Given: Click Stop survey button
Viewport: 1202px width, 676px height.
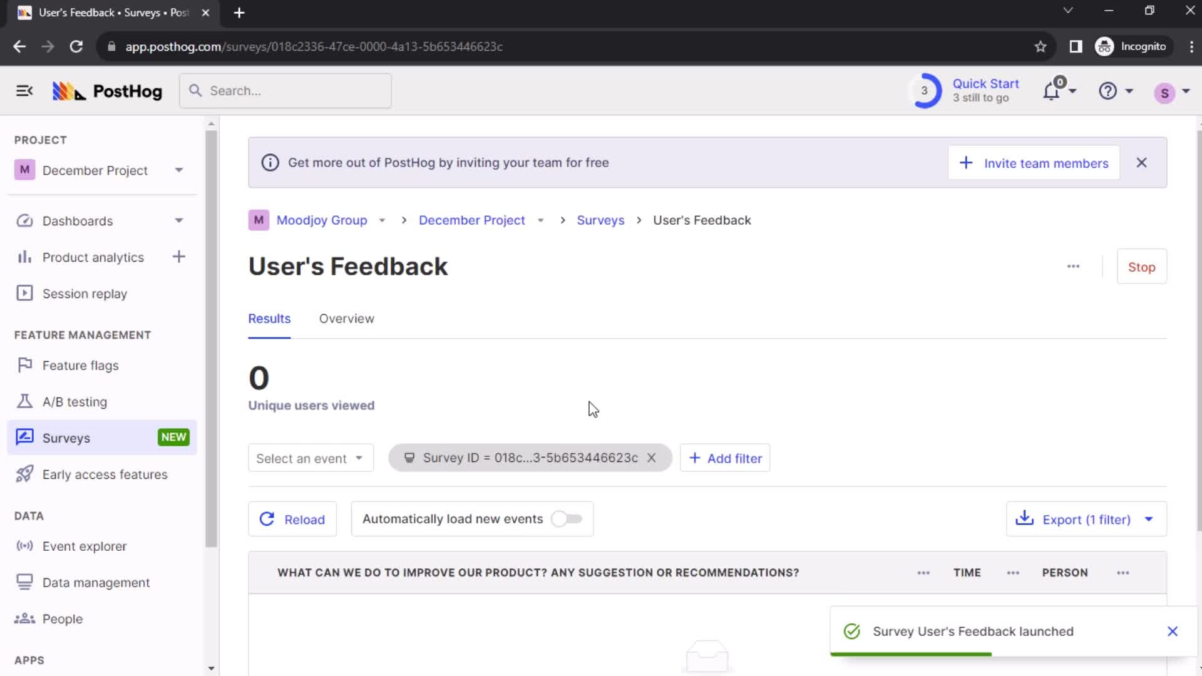Looking at the screenshot, I should [1142, 267].
